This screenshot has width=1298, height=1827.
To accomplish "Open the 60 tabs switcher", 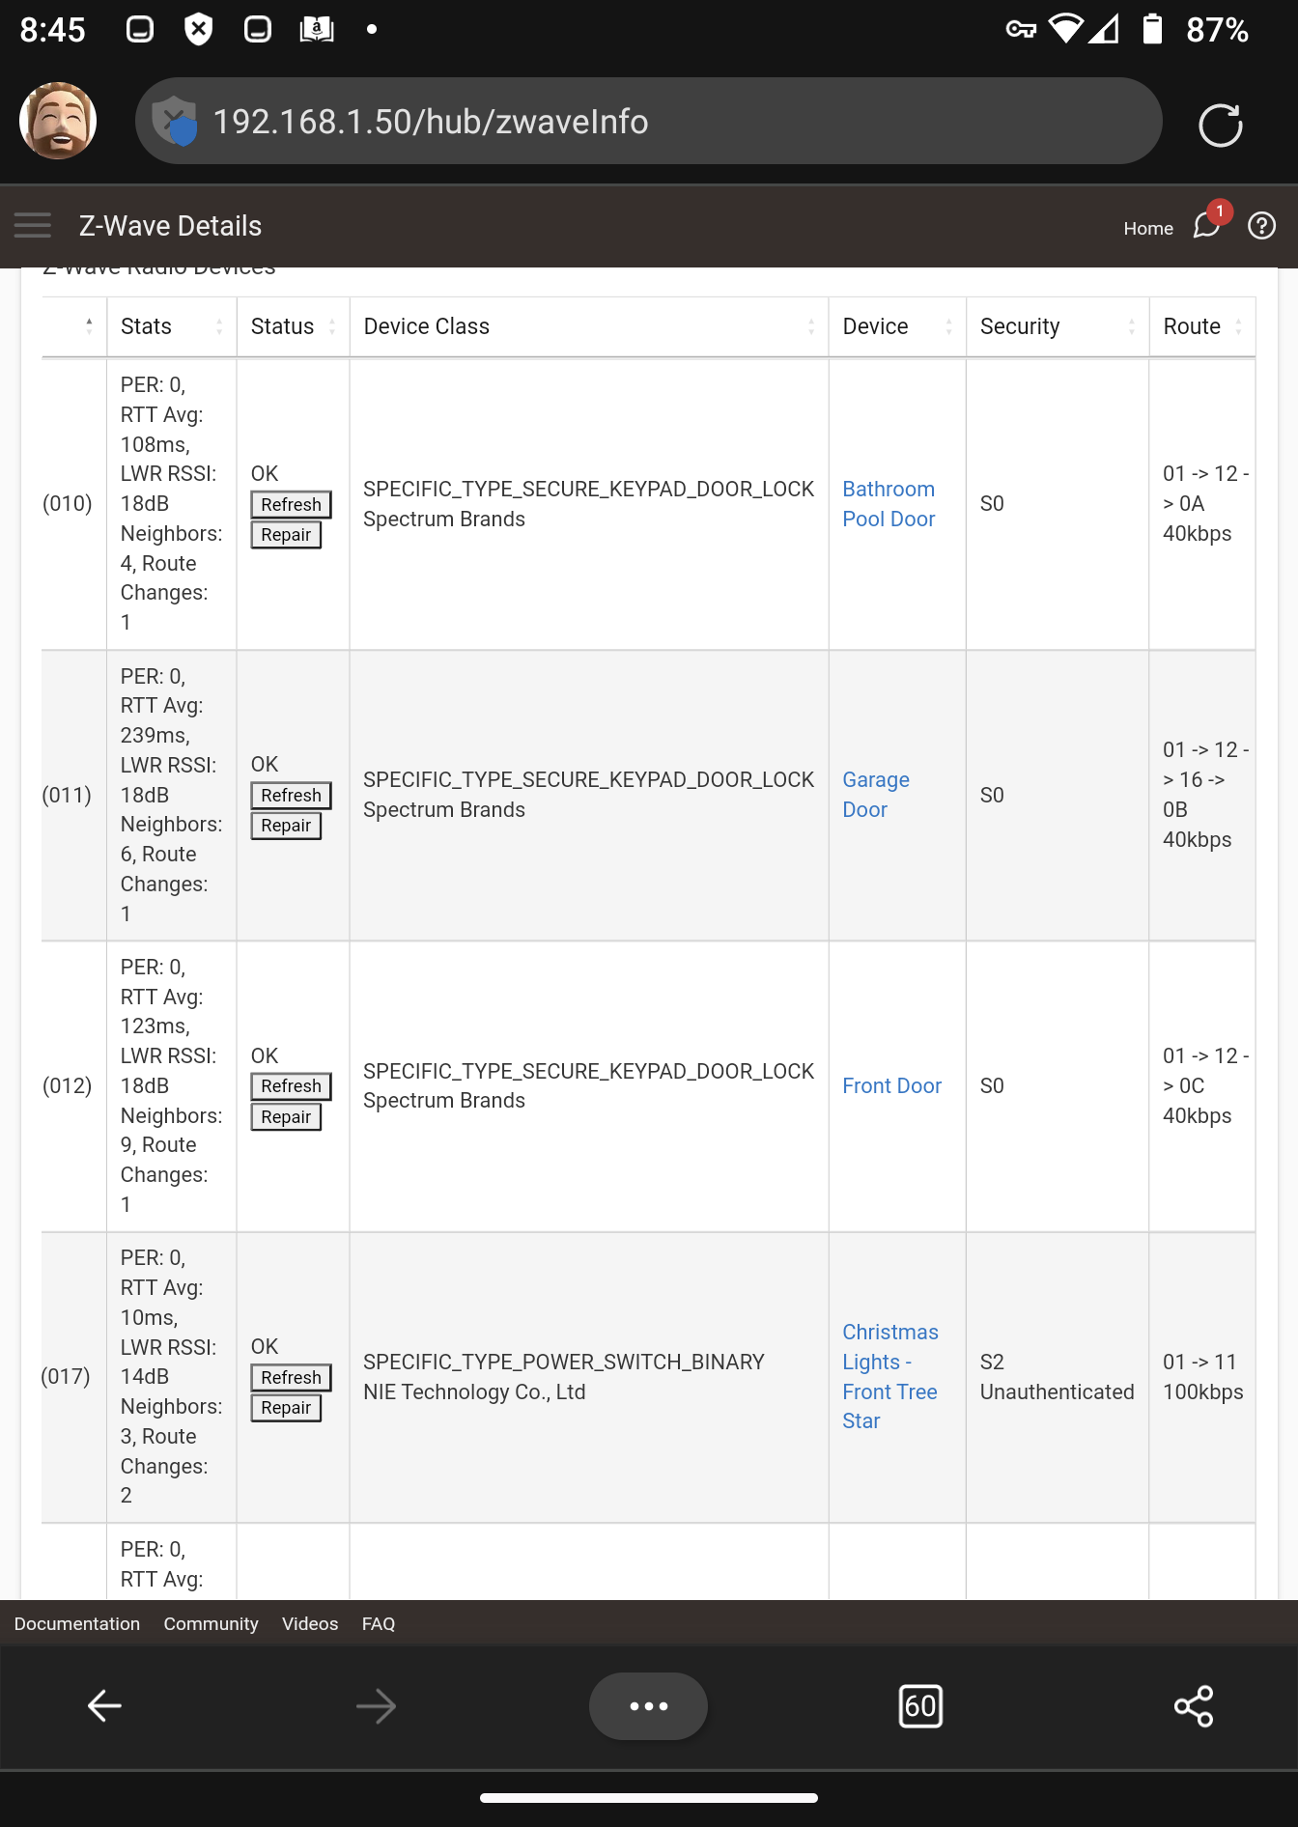I will pyautogui.click(x=919, y=1706).
